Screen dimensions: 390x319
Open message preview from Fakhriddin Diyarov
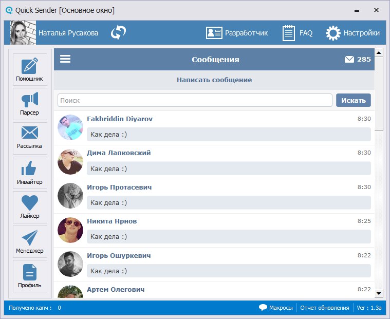point(229,134)
